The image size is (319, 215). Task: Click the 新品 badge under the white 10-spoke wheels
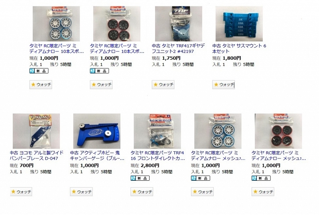coord(39,71)
